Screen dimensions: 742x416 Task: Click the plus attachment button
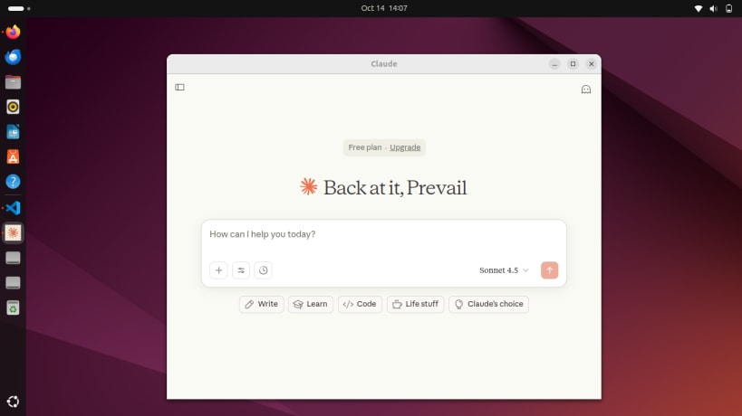click(x=218, y=270)
